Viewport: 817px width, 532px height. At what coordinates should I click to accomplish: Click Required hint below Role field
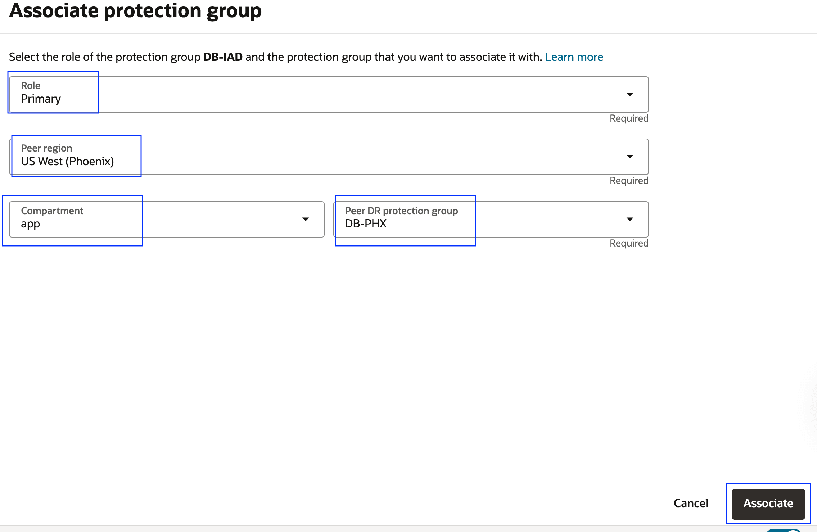click(x=629, y=118)
